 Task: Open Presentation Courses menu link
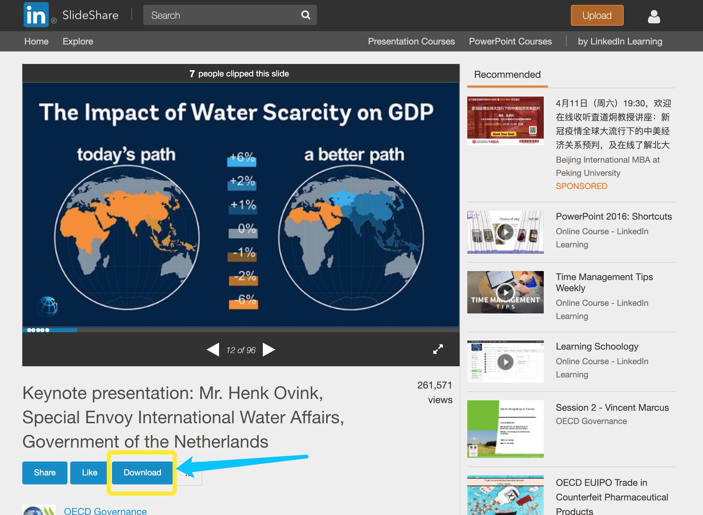coord(411,41)
